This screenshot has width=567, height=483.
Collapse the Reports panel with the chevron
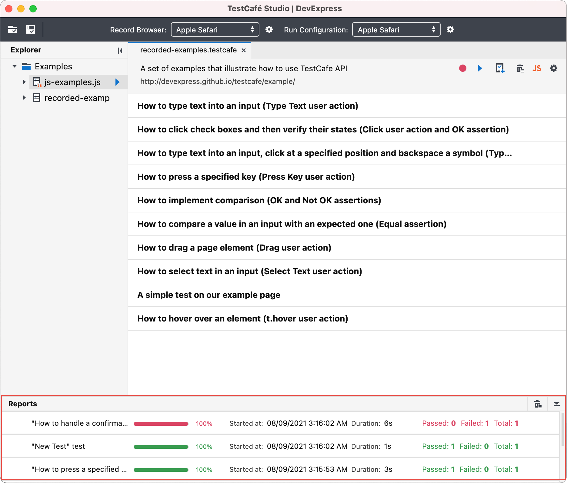pyautogui.click(x=557, y=404)
